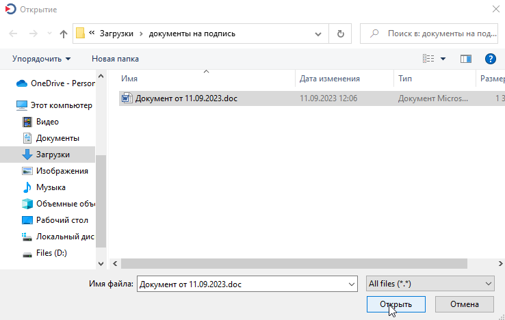
Task: Click the Word document file icon
Action: click(x=126, y=98)
